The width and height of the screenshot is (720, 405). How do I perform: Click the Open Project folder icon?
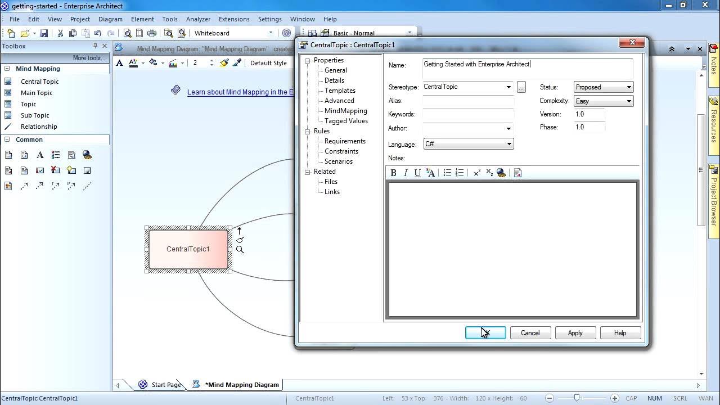pyautogui.click(x=25, y=33)
